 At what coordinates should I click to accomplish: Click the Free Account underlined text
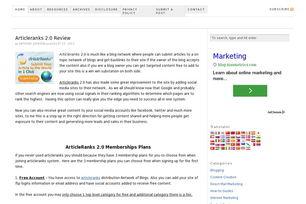click(x=32, y=177)
